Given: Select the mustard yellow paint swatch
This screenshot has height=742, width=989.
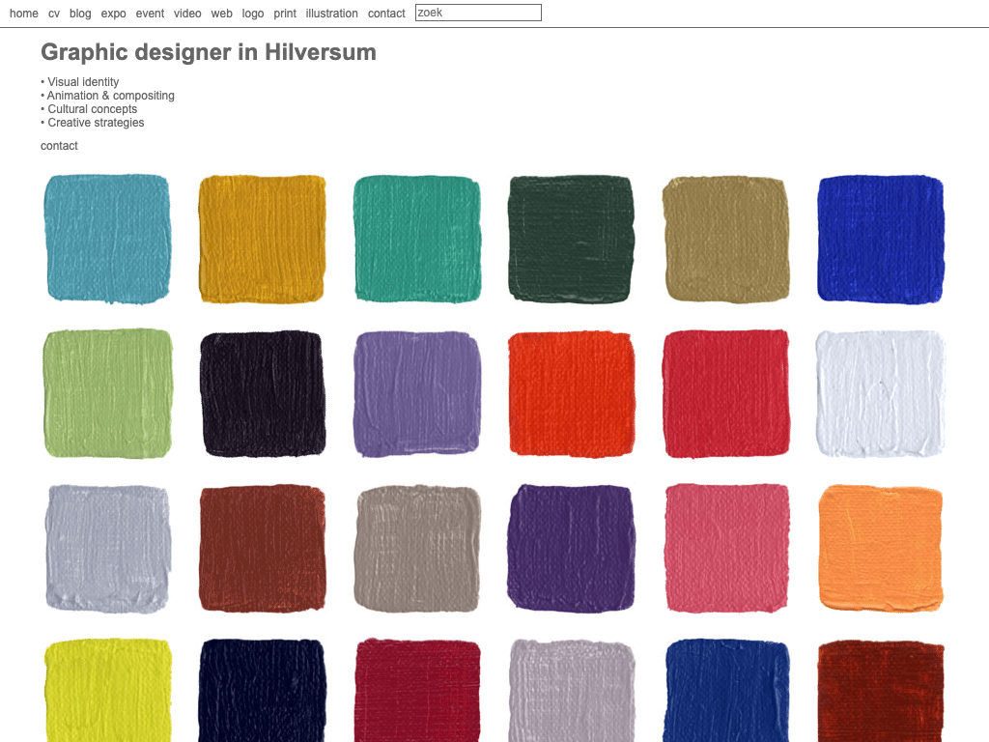Looking at the screenshot, I should point(262,239).
